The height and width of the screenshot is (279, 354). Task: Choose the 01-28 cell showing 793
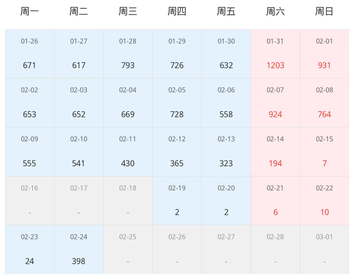click(128, 54)
